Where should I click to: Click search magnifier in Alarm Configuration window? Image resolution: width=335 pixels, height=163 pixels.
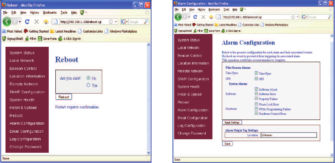coord(330,17)
